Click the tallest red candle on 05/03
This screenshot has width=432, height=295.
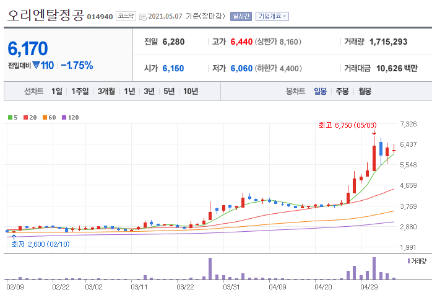coord(374,158)
